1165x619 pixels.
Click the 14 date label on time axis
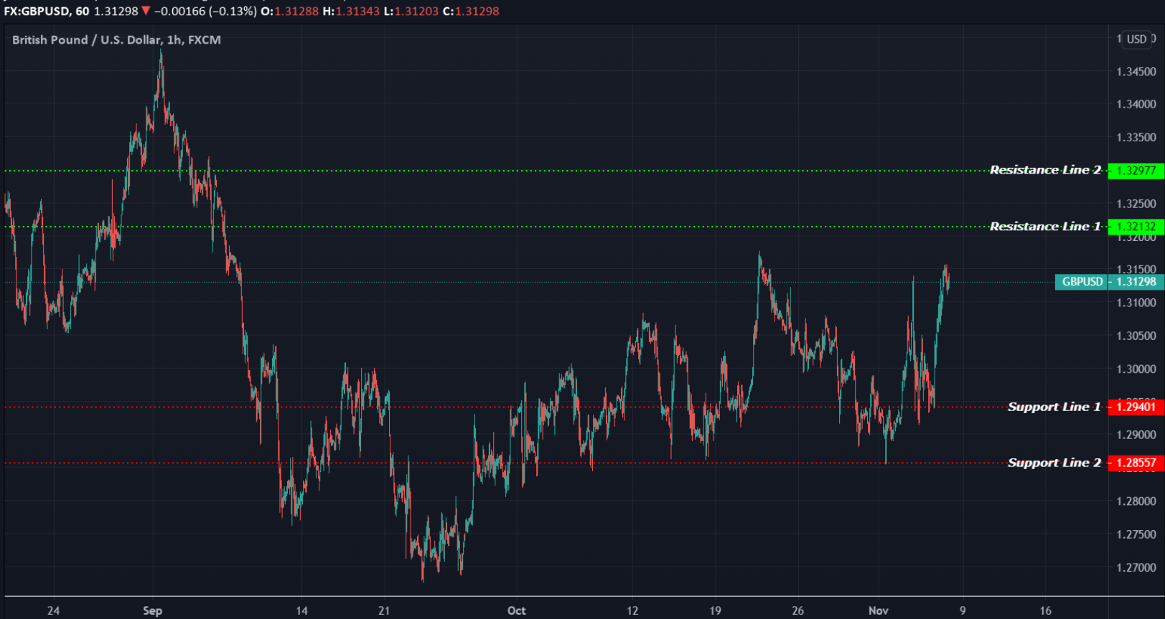point(301,611)
